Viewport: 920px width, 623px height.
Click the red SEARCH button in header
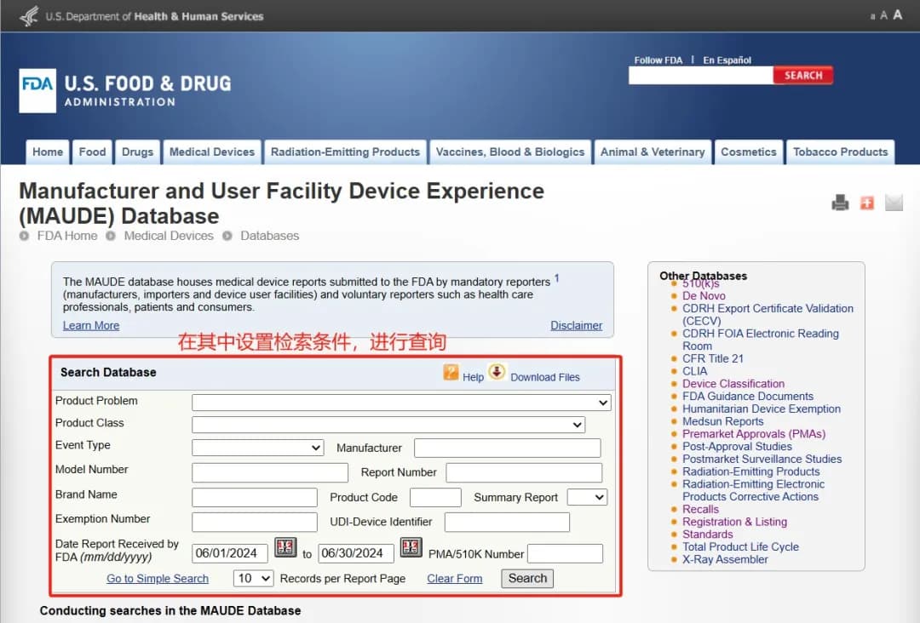pyautogui.click(x=803, y=75)
